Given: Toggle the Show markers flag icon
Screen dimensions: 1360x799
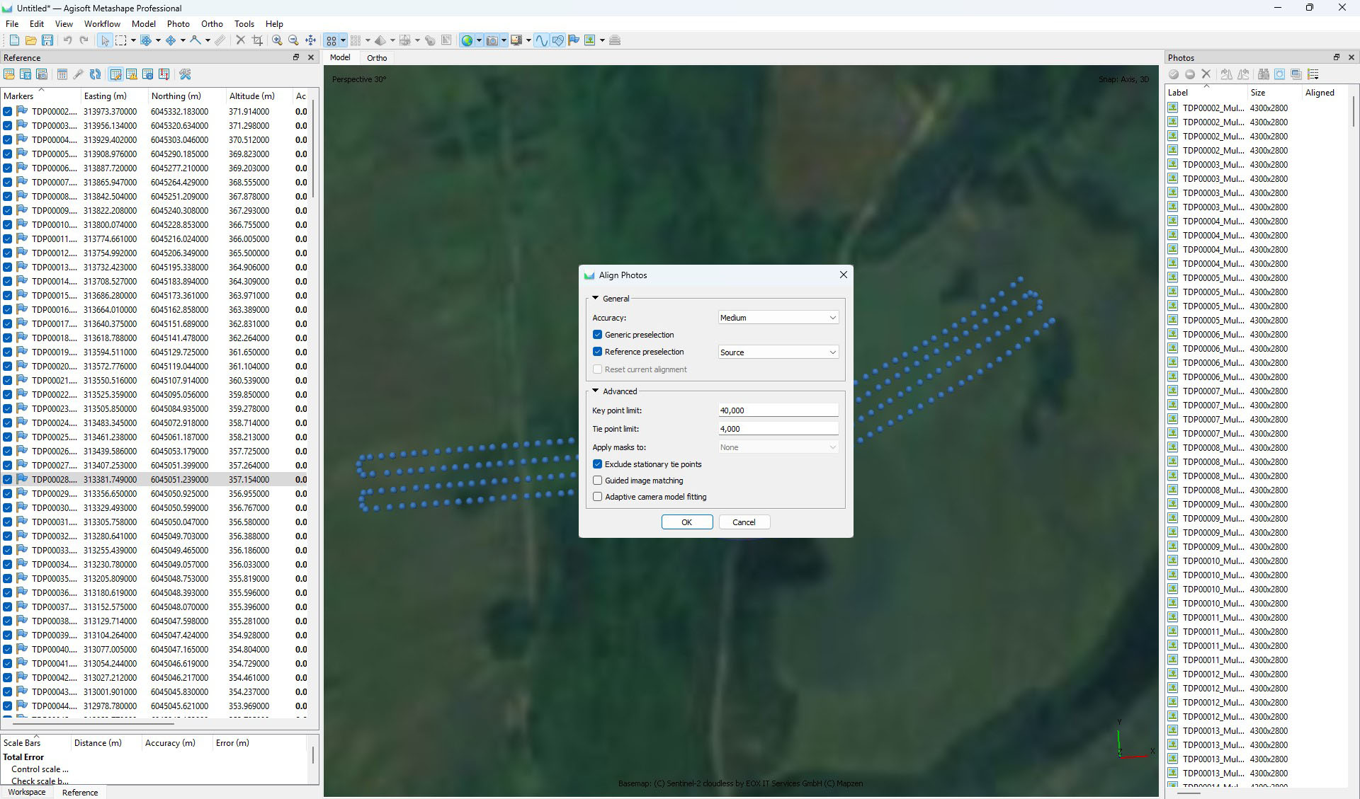Looking at the screenshot, I should coord(574,40).
